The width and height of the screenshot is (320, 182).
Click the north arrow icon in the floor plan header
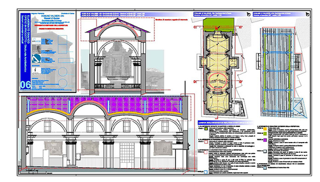click(248, 14)
